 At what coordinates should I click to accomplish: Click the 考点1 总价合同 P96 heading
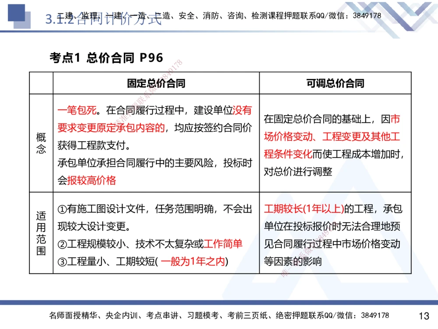coord(106,57)
